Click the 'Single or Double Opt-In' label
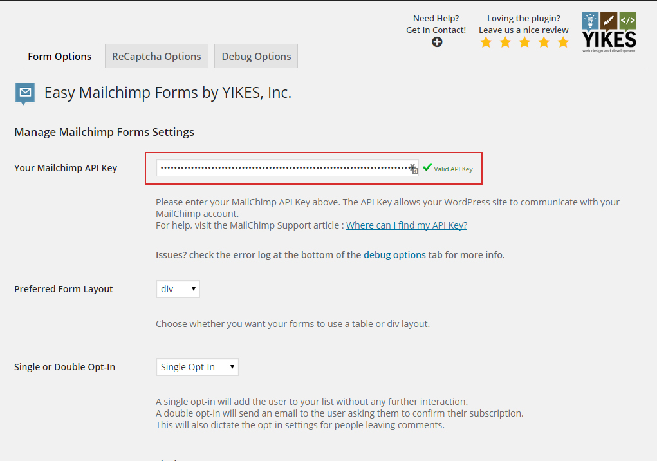This screenshot has height=461, width=657. tap(64, 367)
